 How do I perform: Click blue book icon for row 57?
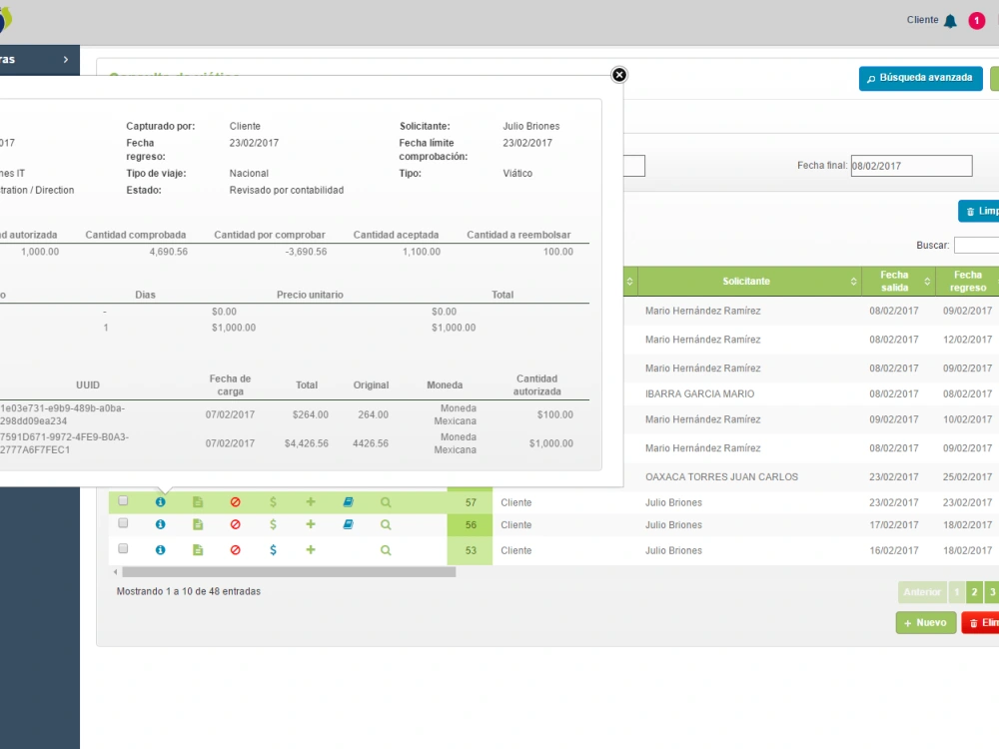tap(348, 502)
